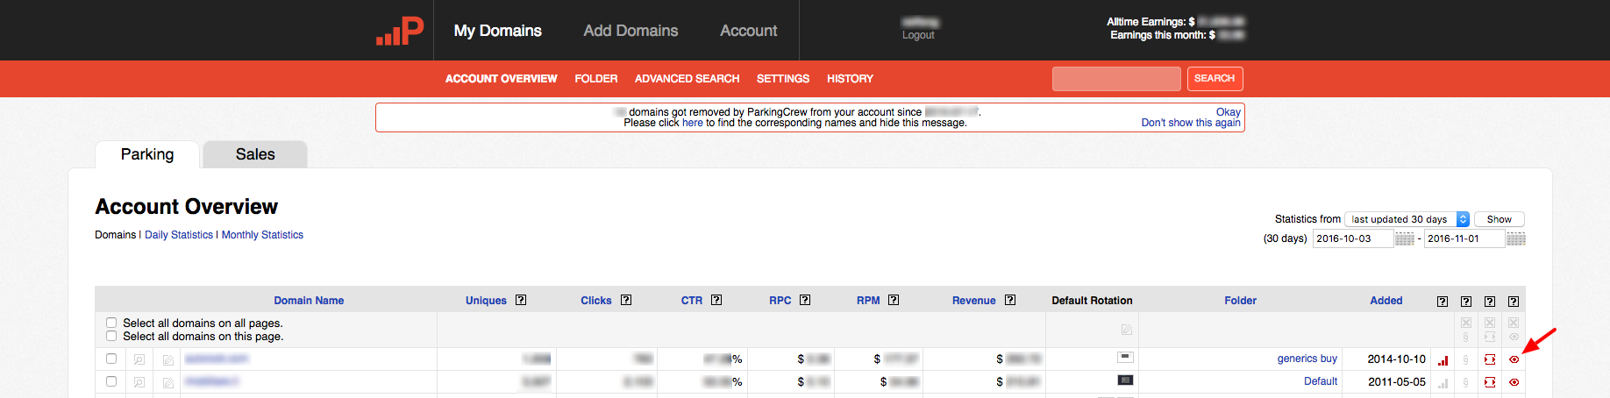Viewport: 1610px width, 398px height.
Task: Click the default rotation template icon in the first row
Action: 1126,358
